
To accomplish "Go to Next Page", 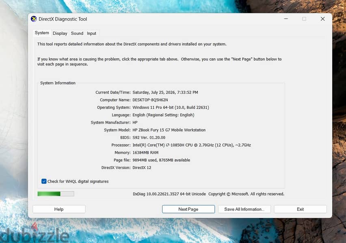I will (188, 209).
